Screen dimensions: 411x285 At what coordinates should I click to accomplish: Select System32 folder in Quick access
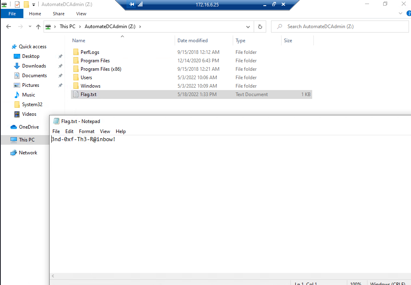[x=32, y=105]
